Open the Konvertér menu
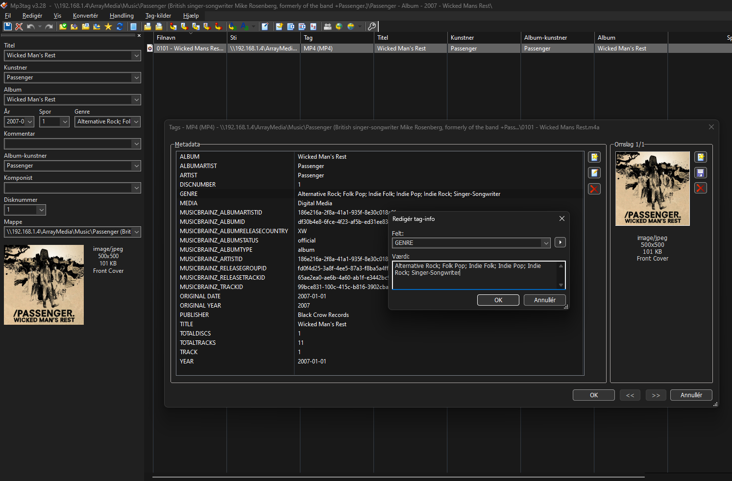Viewport: 732px width, 481px height. coord(85,16)
